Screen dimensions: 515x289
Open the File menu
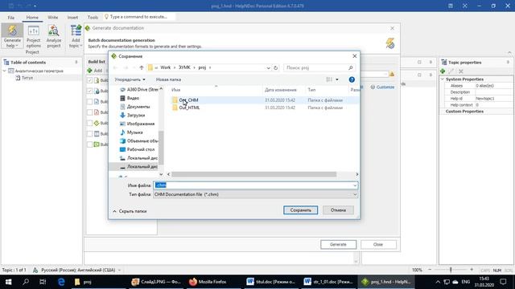click(x=10, y=18)
